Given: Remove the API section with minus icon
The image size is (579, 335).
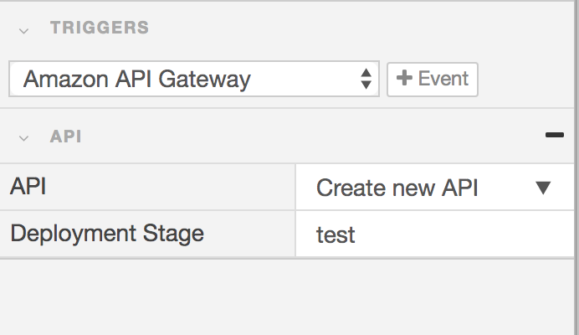Looking at the screenshot, I should [554, 135].
